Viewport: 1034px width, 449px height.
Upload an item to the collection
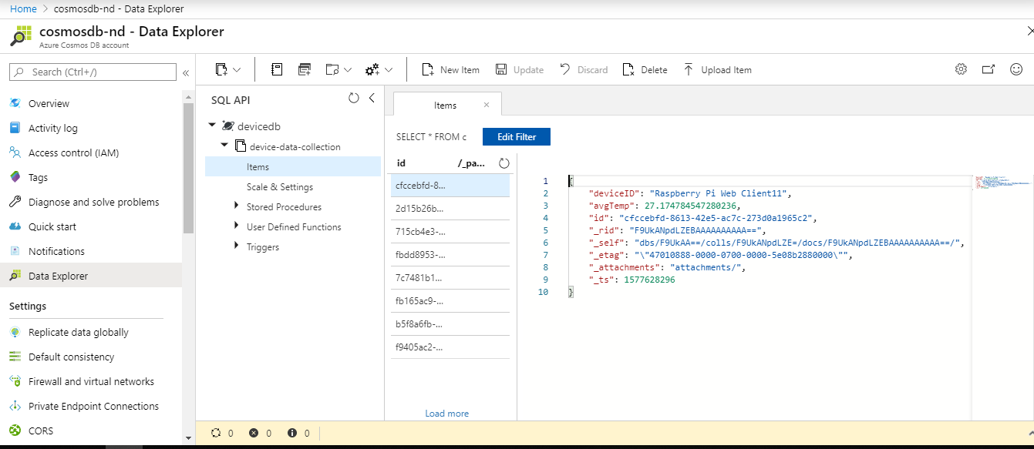pos(717,69)
